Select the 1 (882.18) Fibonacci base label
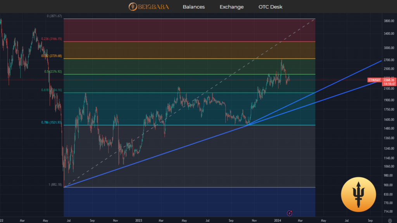Viewport: 397px width, 223px height. pyautogui.click(x=55, y=185)
